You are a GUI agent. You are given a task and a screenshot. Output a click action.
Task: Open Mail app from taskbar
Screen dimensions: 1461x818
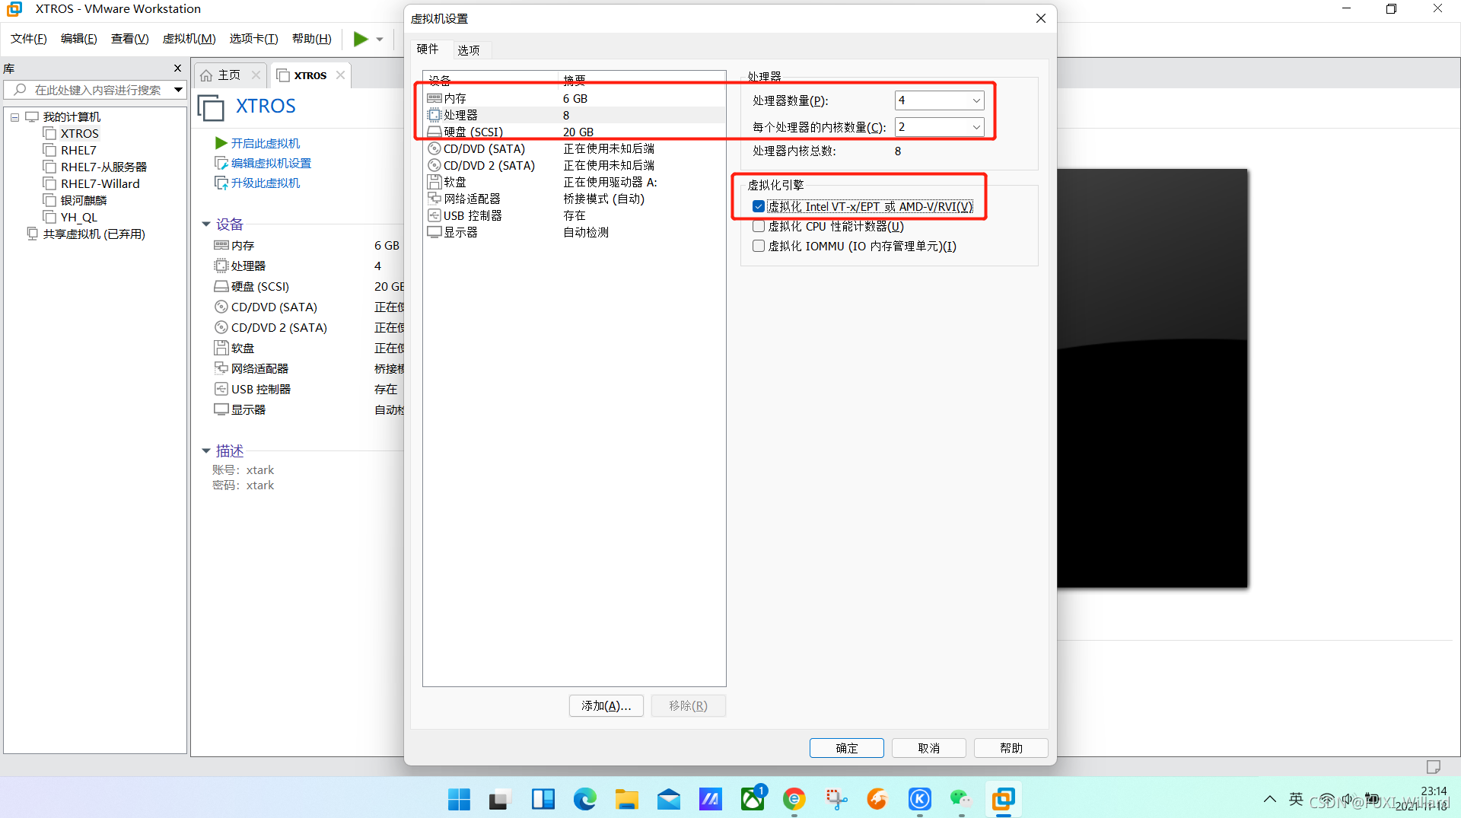[668, 799]
